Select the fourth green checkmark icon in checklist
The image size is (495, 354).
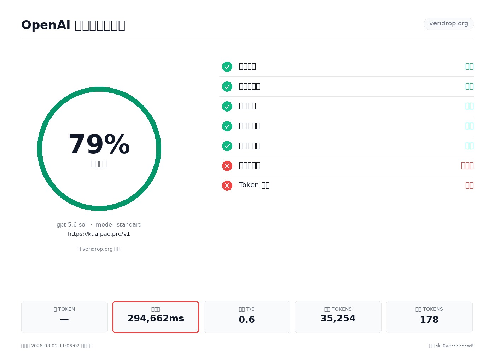[227, 126]
